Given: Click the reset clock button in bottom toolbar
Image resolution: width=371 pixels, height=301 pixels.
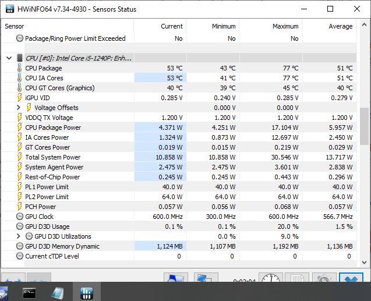Looking at the screenshot, I should click(x=271, y=277).
